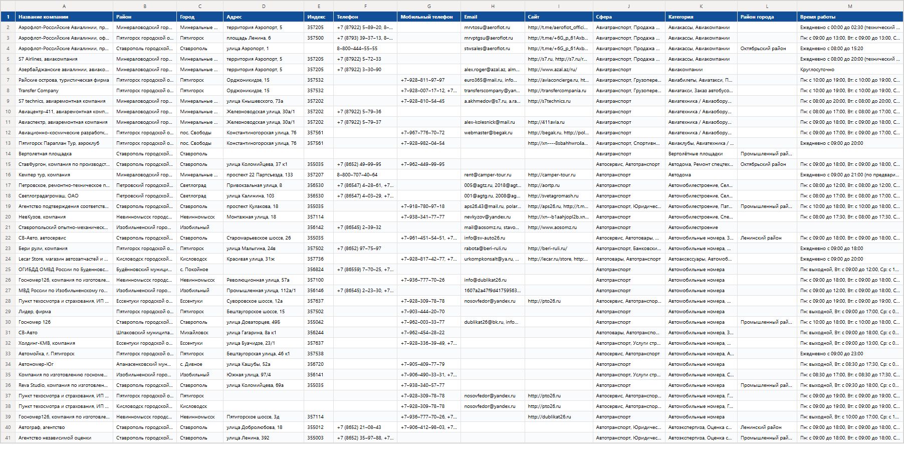Select the 'S7 Airlines, авиакомпания' cell
The height and width of the screenshot is (452, 904).
[x=64, y=59]
